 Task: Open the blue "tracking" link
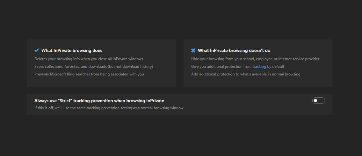259,67
